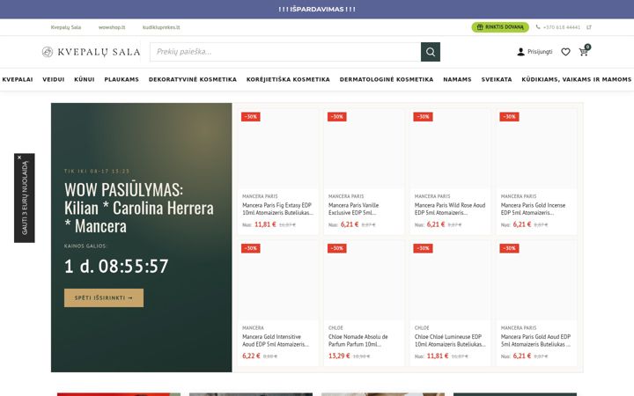Open the Veidui menu
This screenshot has height=396, width=634.
(54, 79)
